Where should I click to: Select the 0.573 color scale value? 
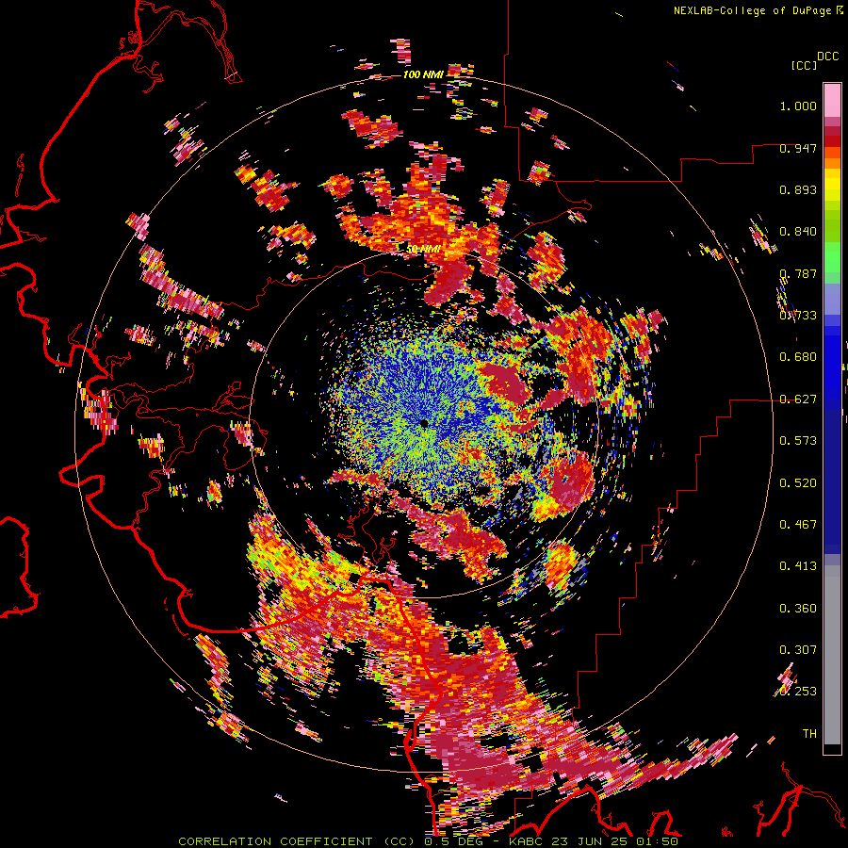[x=798, y=440]
